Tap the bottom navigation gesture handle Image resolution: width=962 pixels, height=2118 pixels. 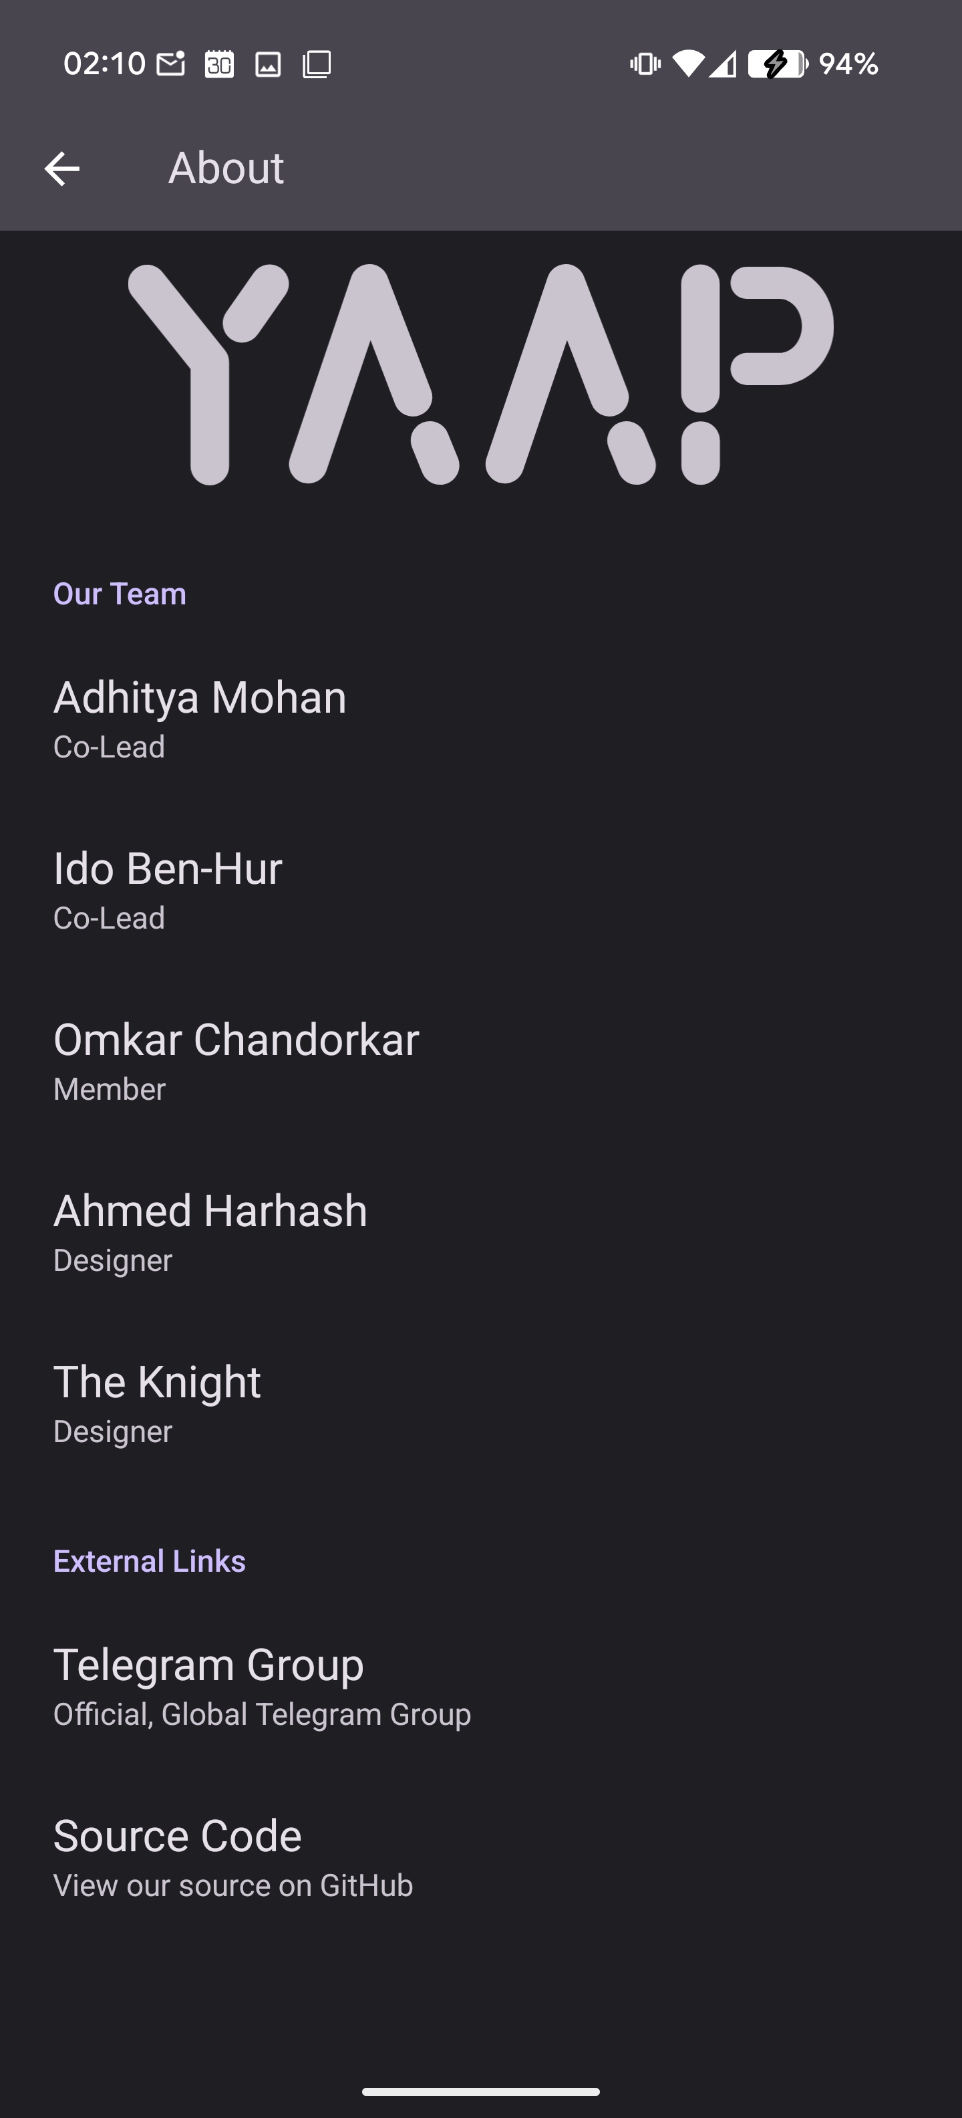point(480,2092)
